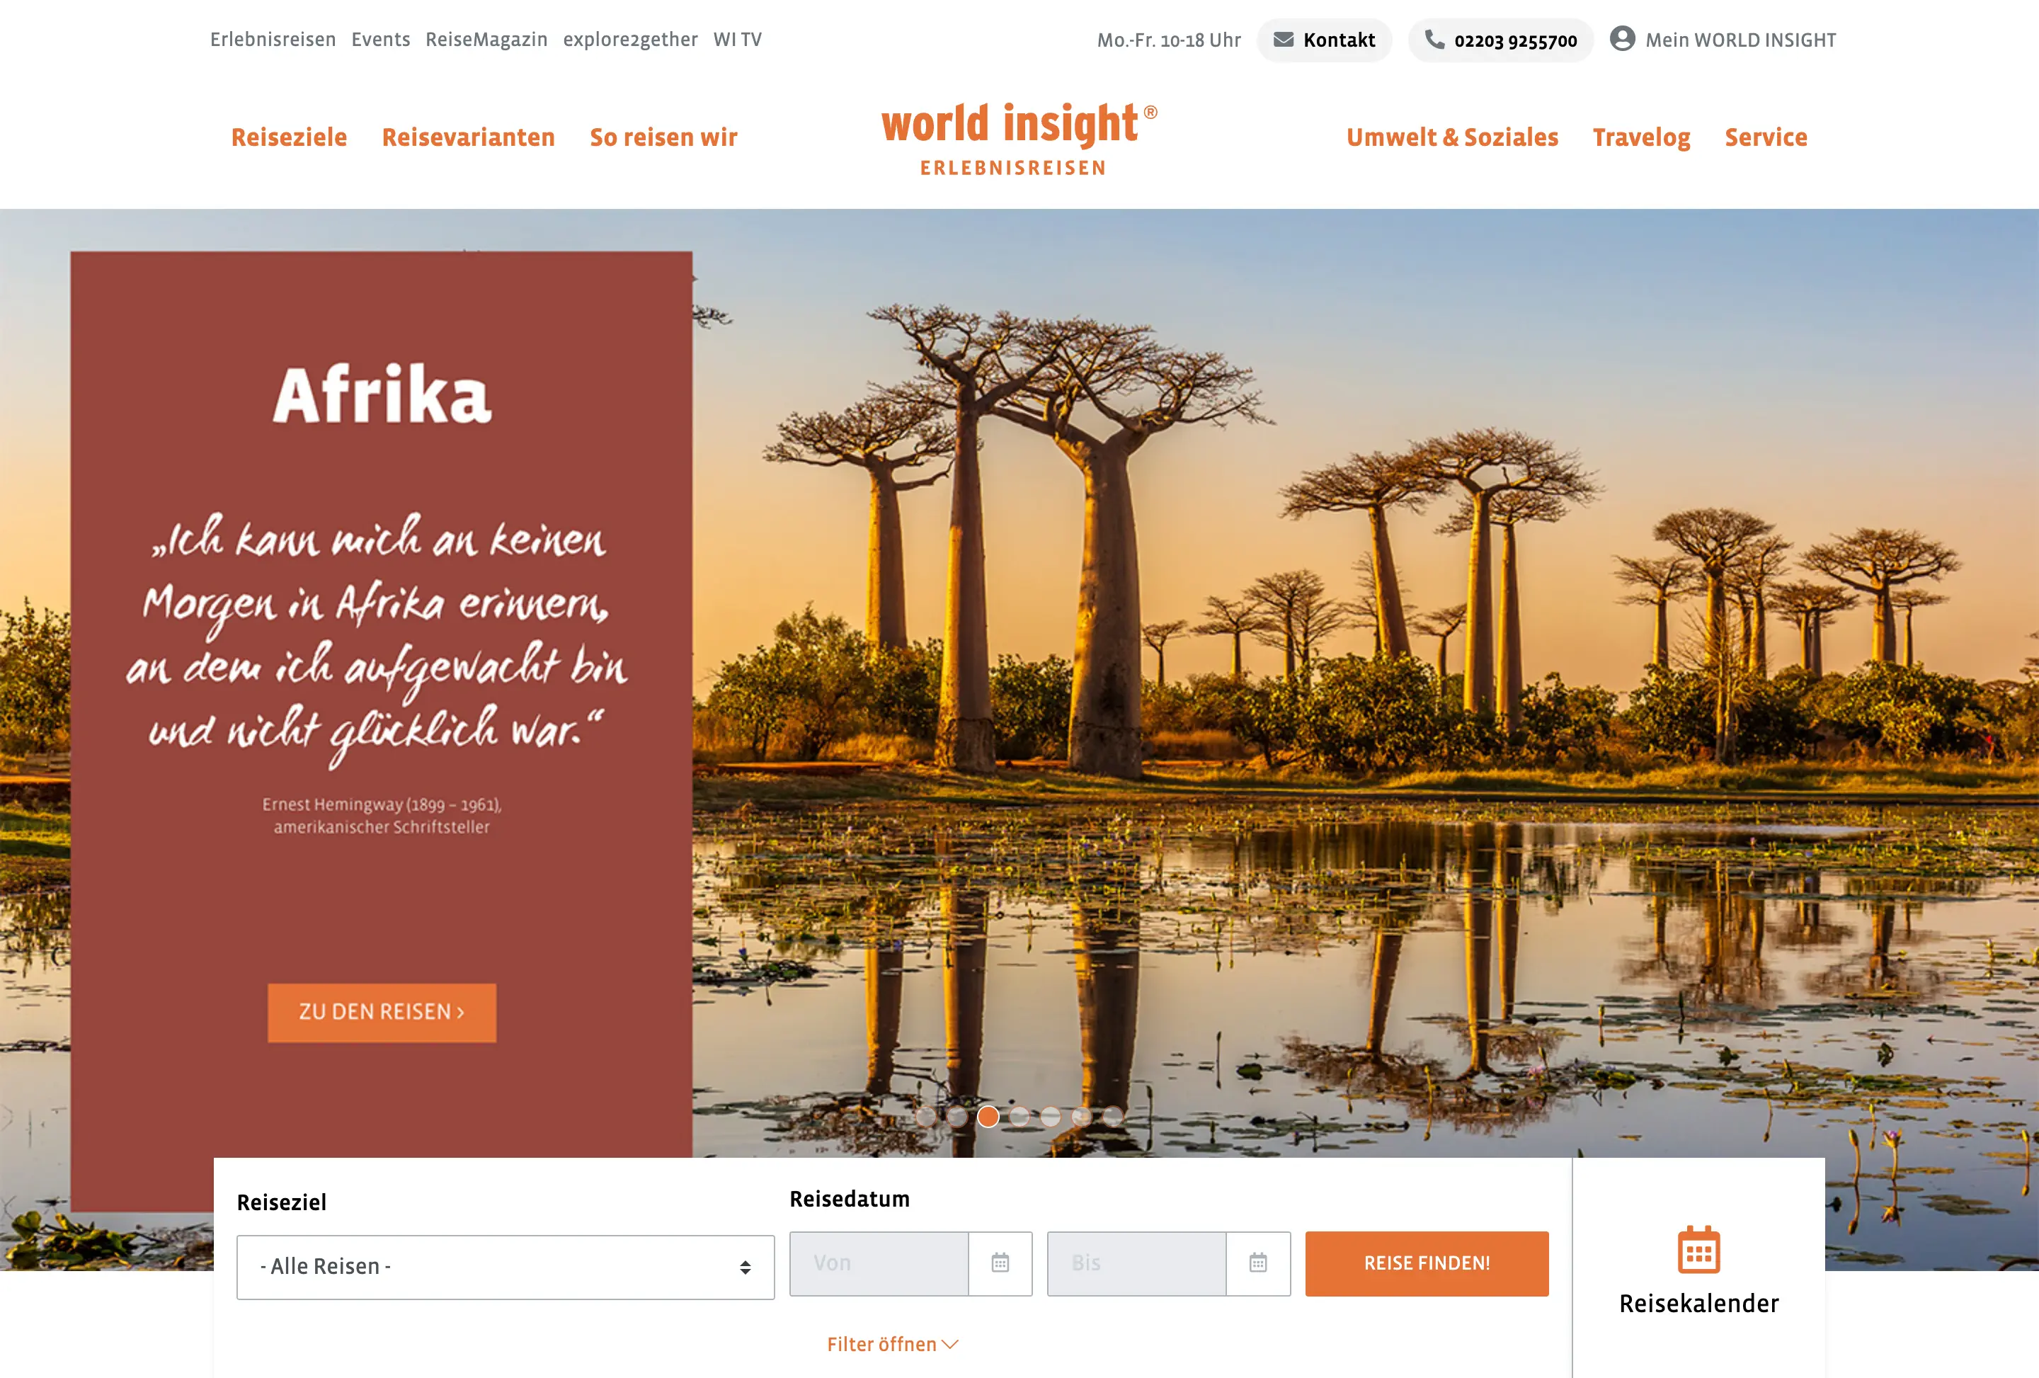Screen dimensions: 2039x1378
Task: Click the REISE FINDEN! button
Action: (1427, 1263)
